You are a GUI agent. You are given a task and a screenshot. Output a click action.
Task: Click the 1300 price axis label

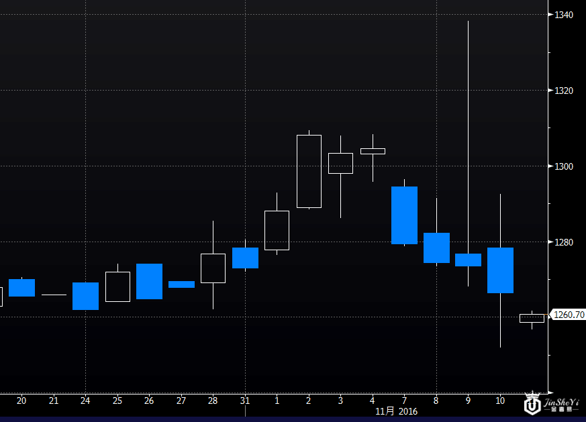point(564,166)
